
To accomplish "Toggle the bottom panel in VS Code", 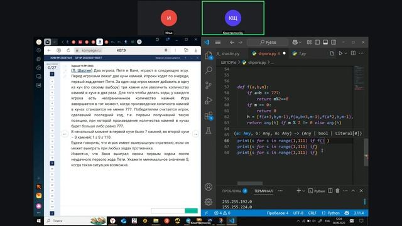I will pos(325,42).
